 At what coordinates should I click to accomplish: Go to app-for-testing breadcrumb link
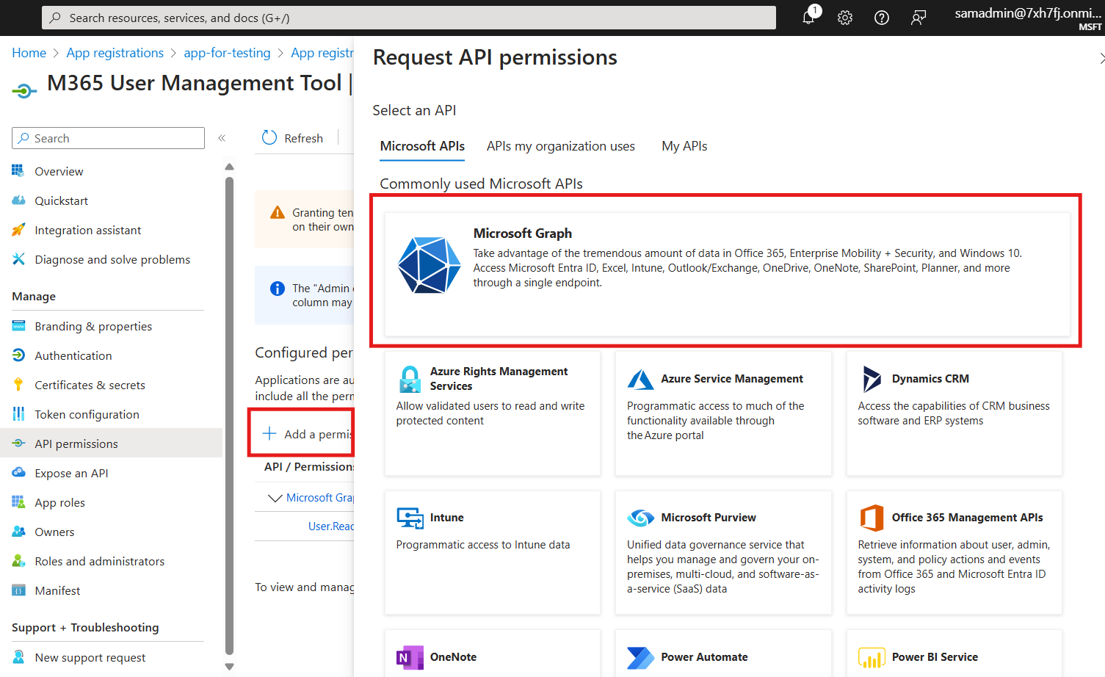coord(227,53)
